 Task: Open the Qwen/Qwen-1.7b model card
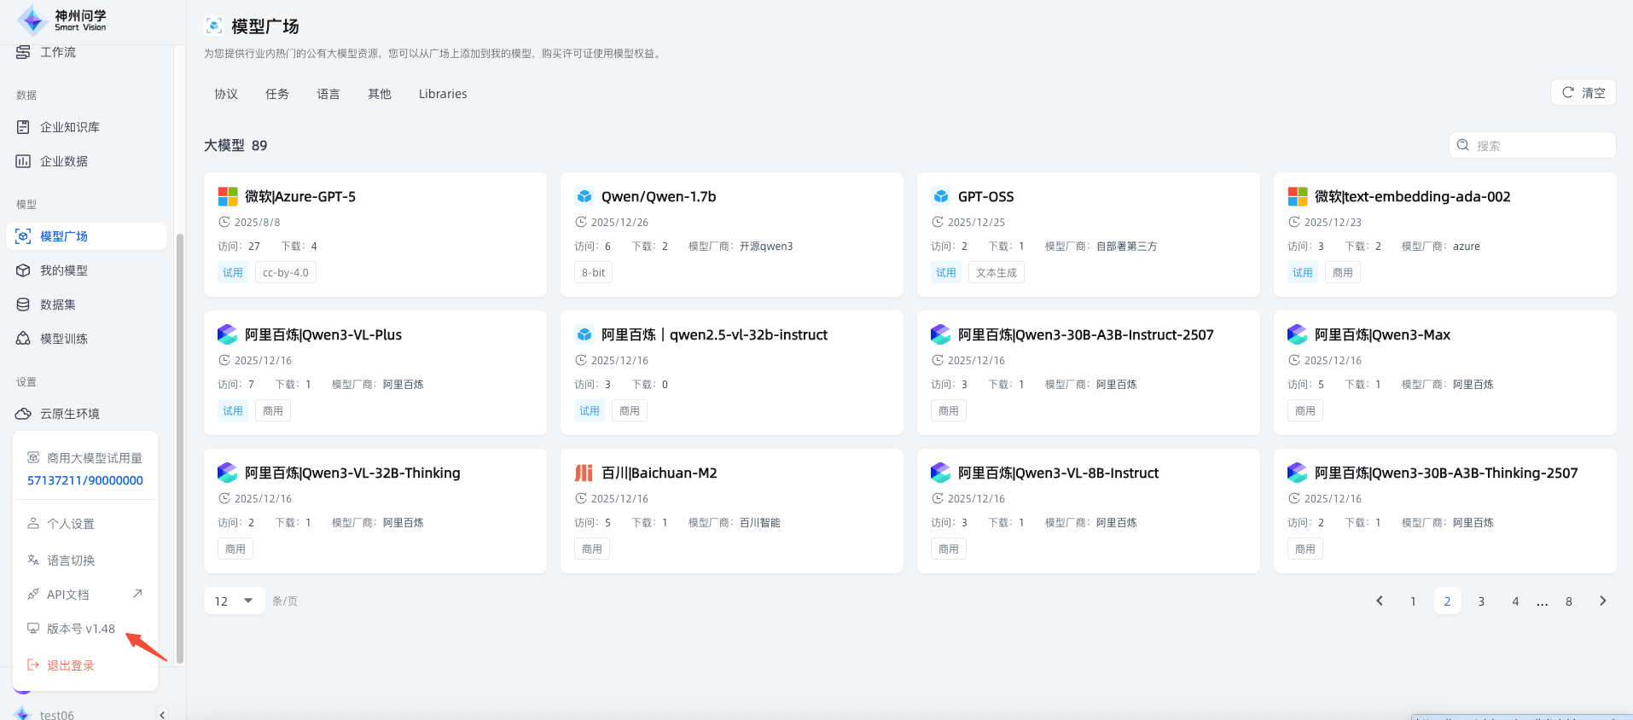[x=732, y=235]
